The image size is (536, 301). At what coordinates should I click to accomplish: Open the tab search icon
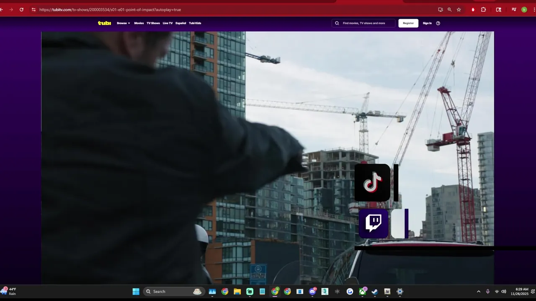click(x=498, y=10)
